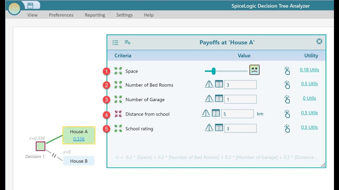This screenshot has width=339, height=190.
Task: Click the minimize arrows icon for Distance from school
Action: tap(118, 114)
